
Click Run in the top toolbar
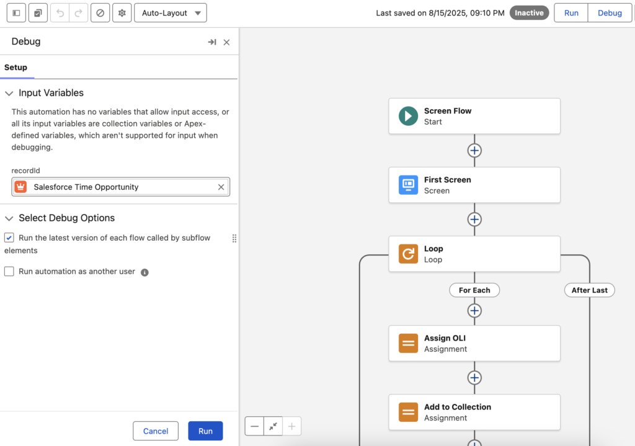click(571, 13)
